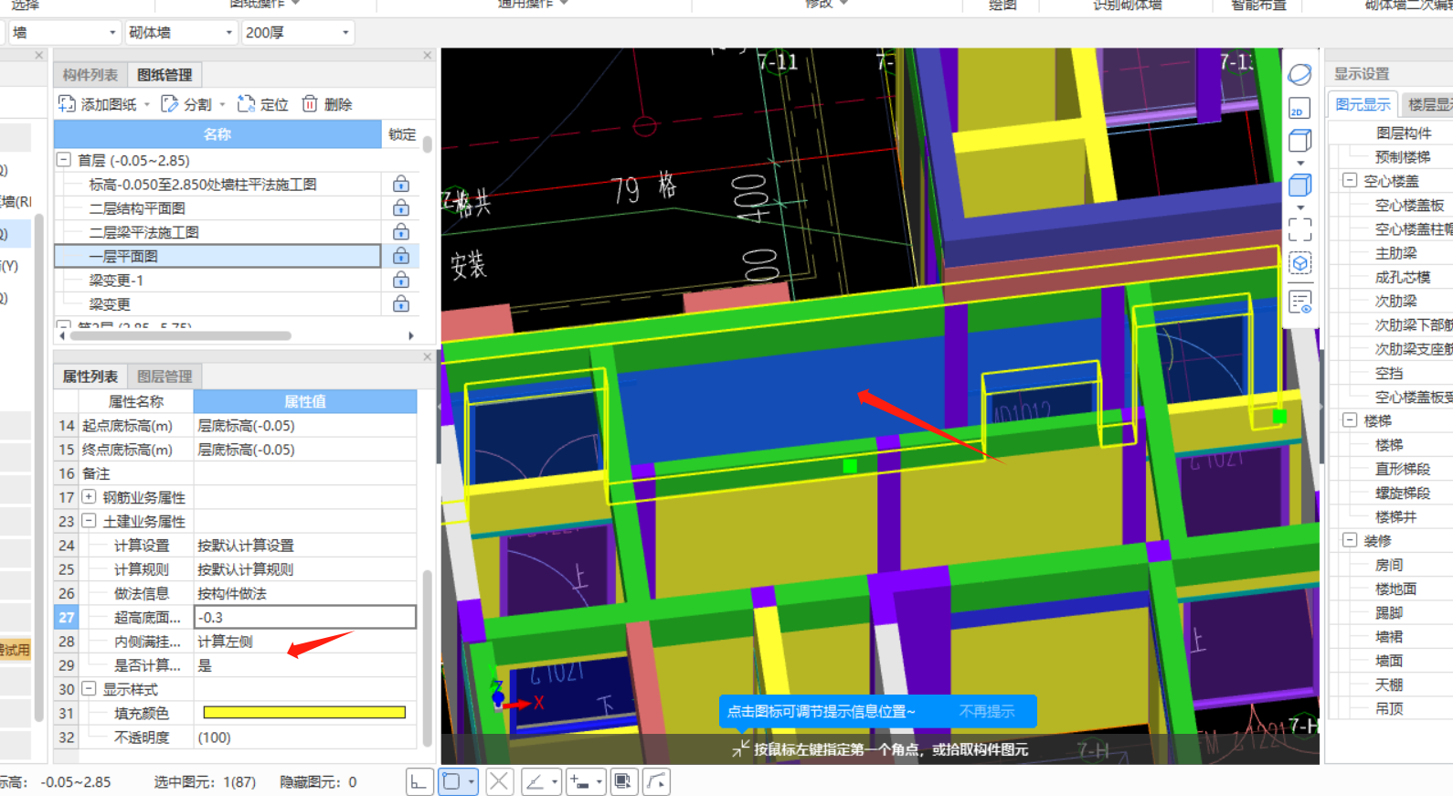
Task: Click the 不再提示 link in tooltip
Action: 987,711
